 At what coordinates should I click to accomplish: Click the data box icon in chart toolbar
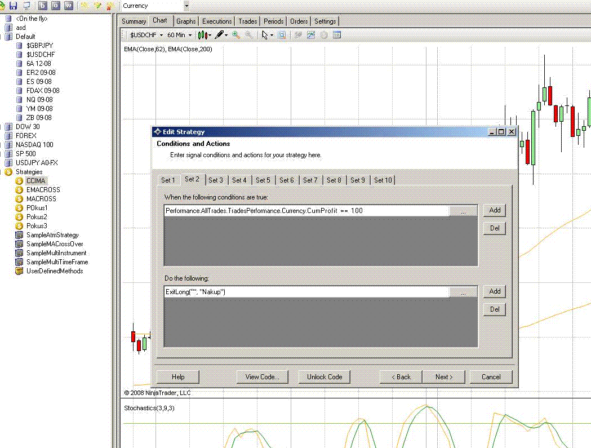click(x=337, y=35)
